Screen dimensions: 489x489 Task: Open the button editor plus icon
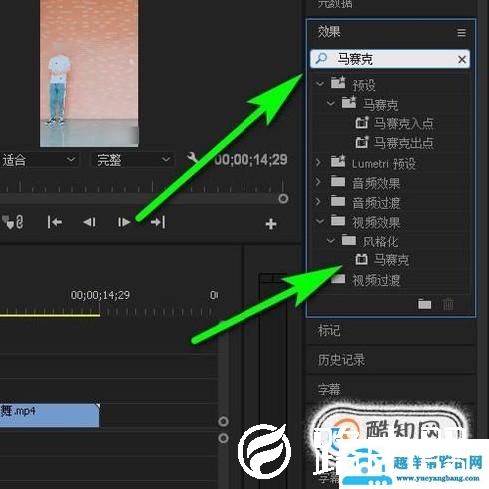tap(271, 224)
